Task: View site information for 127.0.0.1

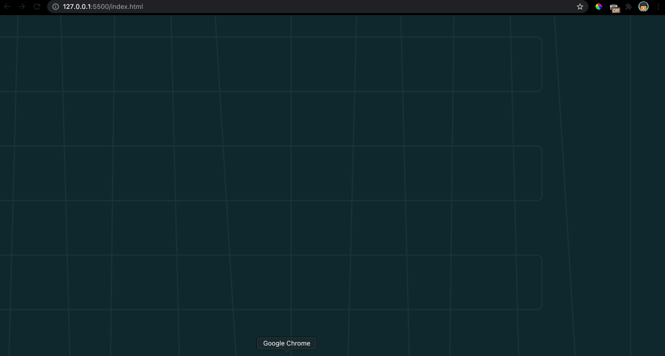Action: 56,7
